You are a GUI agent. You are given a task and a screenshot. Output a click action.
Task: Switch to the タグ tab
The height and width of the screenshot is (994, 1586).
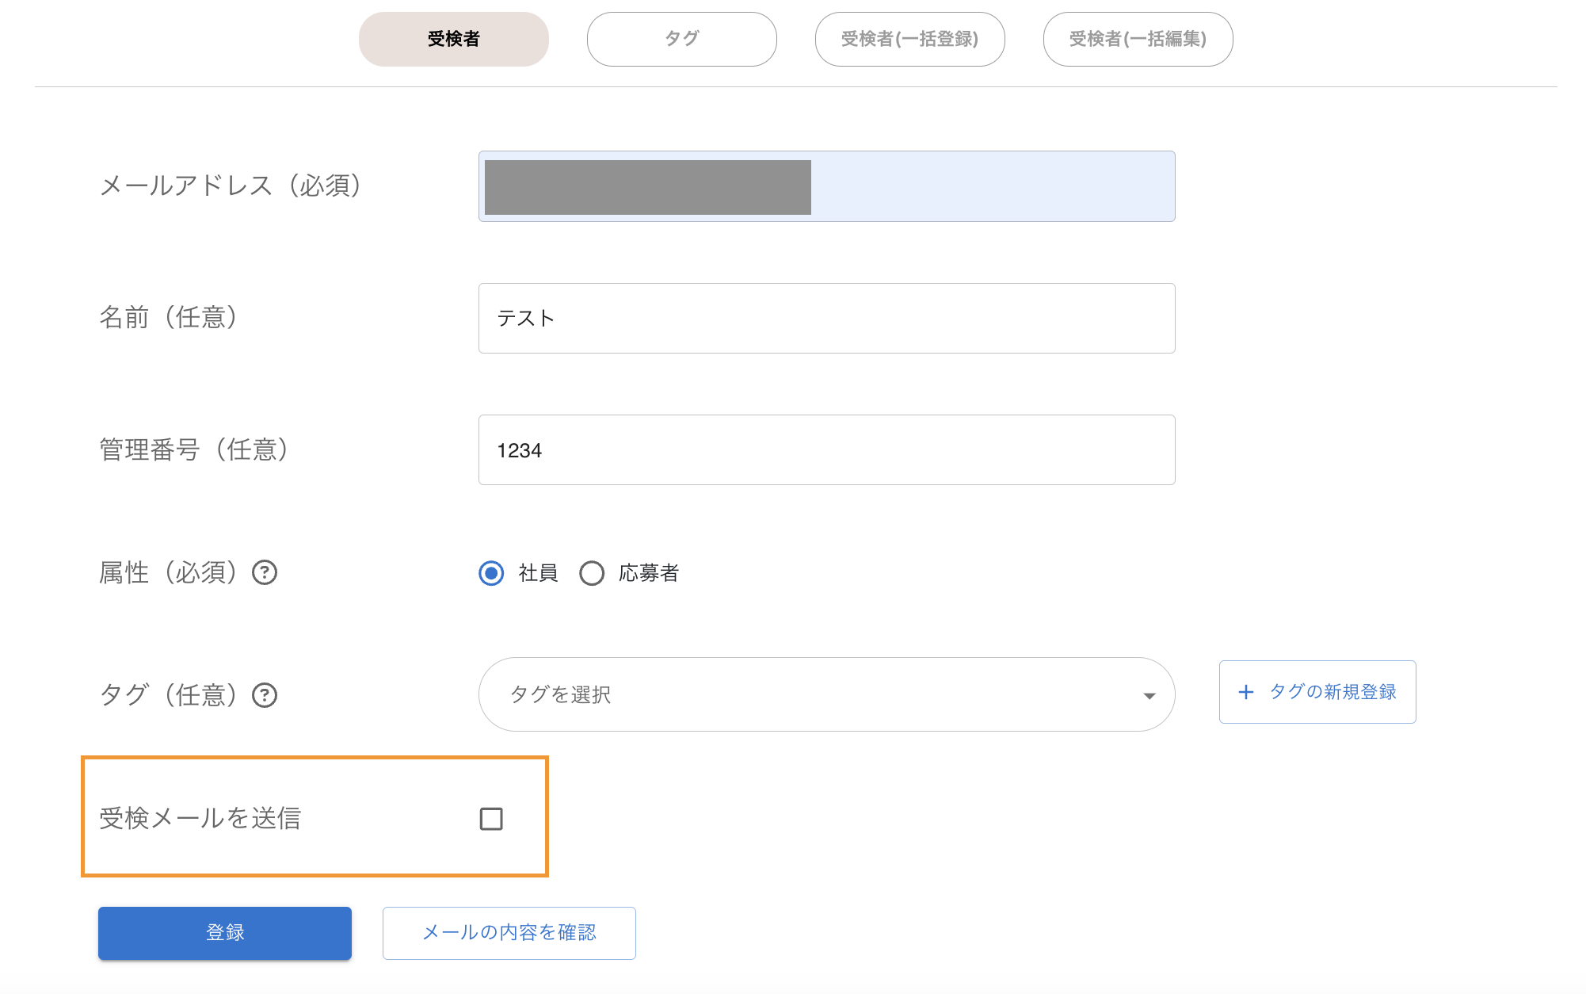681,39
